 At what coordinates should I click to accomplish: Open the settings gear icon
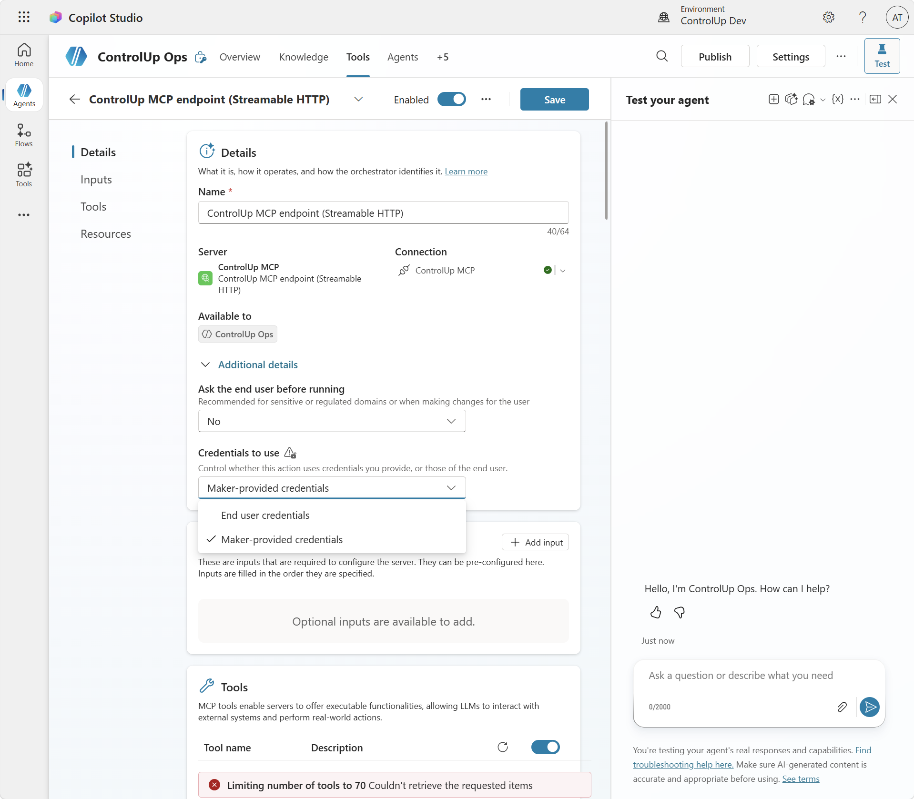click(x=829, y=18)
